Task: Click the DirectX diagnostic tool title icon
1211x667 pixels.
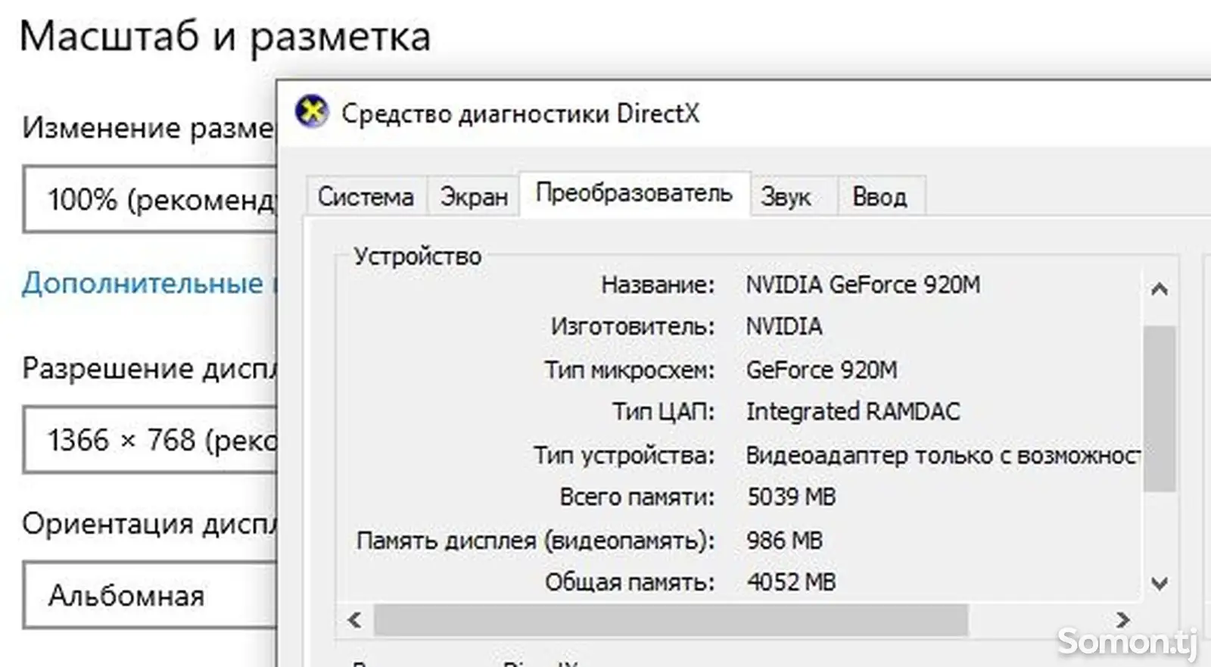Action: pyautogui.click(x=311, y=113)
